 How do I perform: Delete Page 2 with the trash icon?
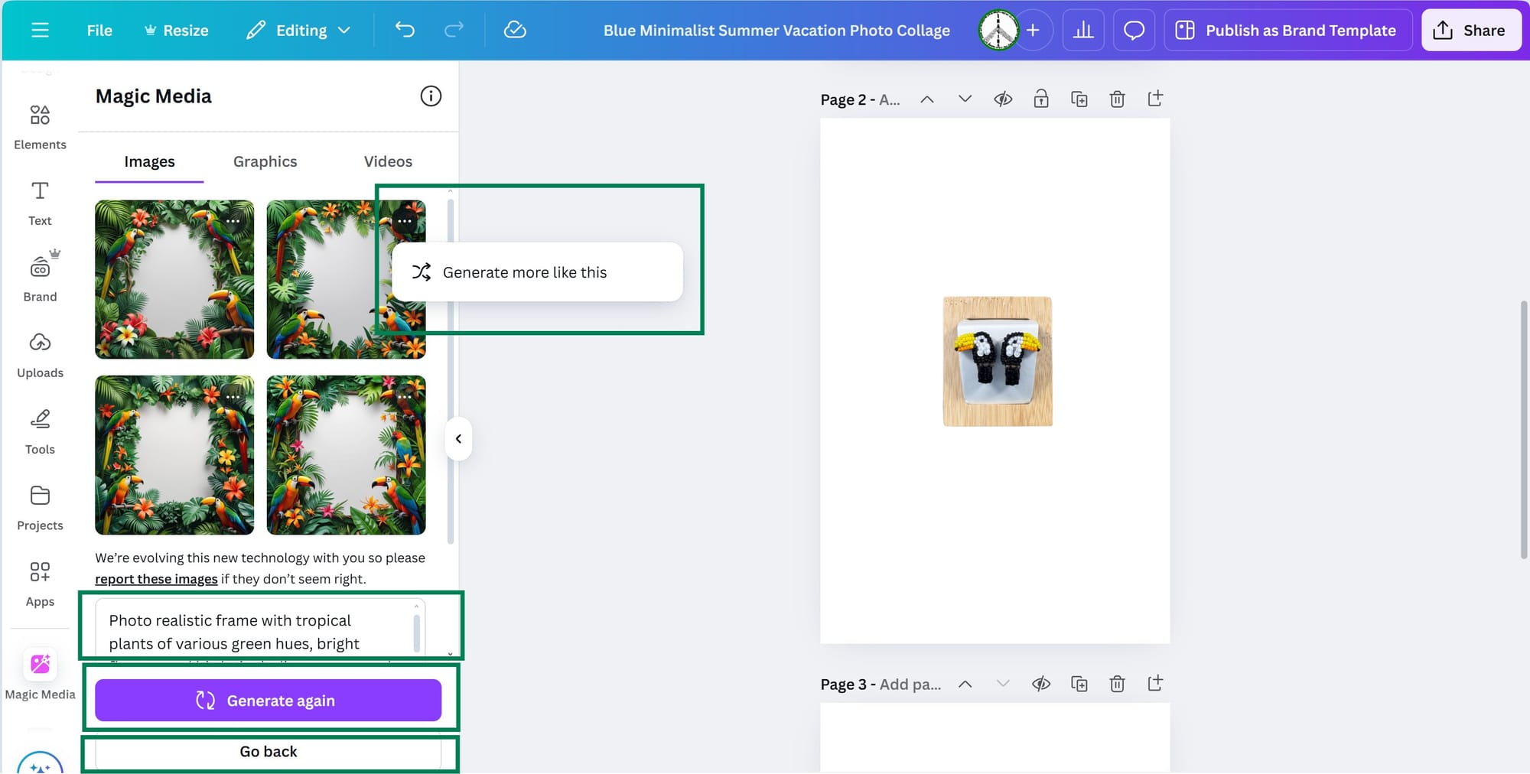point(1117,99)
